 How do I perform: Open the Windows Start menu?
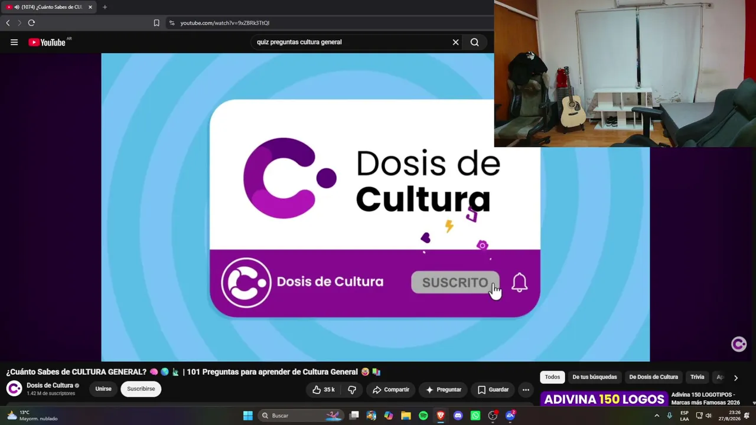coord(248,416)
